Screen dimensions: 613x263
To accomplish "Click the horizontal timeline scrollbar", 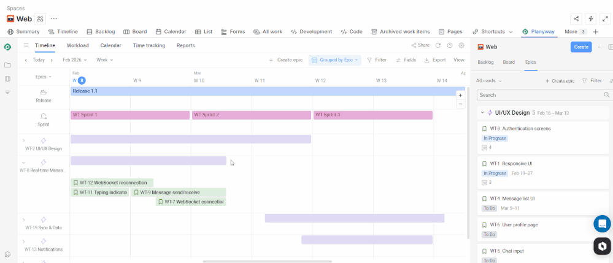I will 267,261.
